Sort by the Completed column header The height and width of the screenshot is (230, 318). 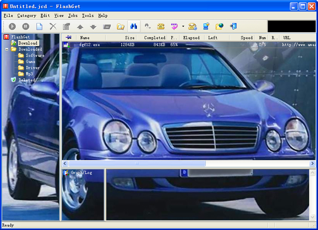pos(152,38)
